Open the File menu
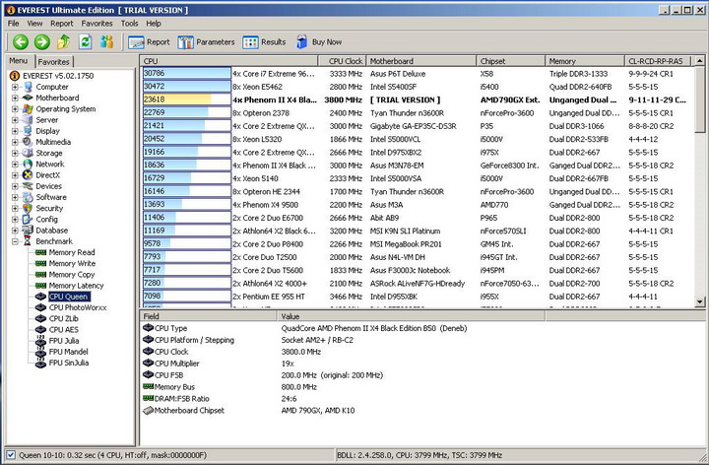 click(x=14, y=23)
